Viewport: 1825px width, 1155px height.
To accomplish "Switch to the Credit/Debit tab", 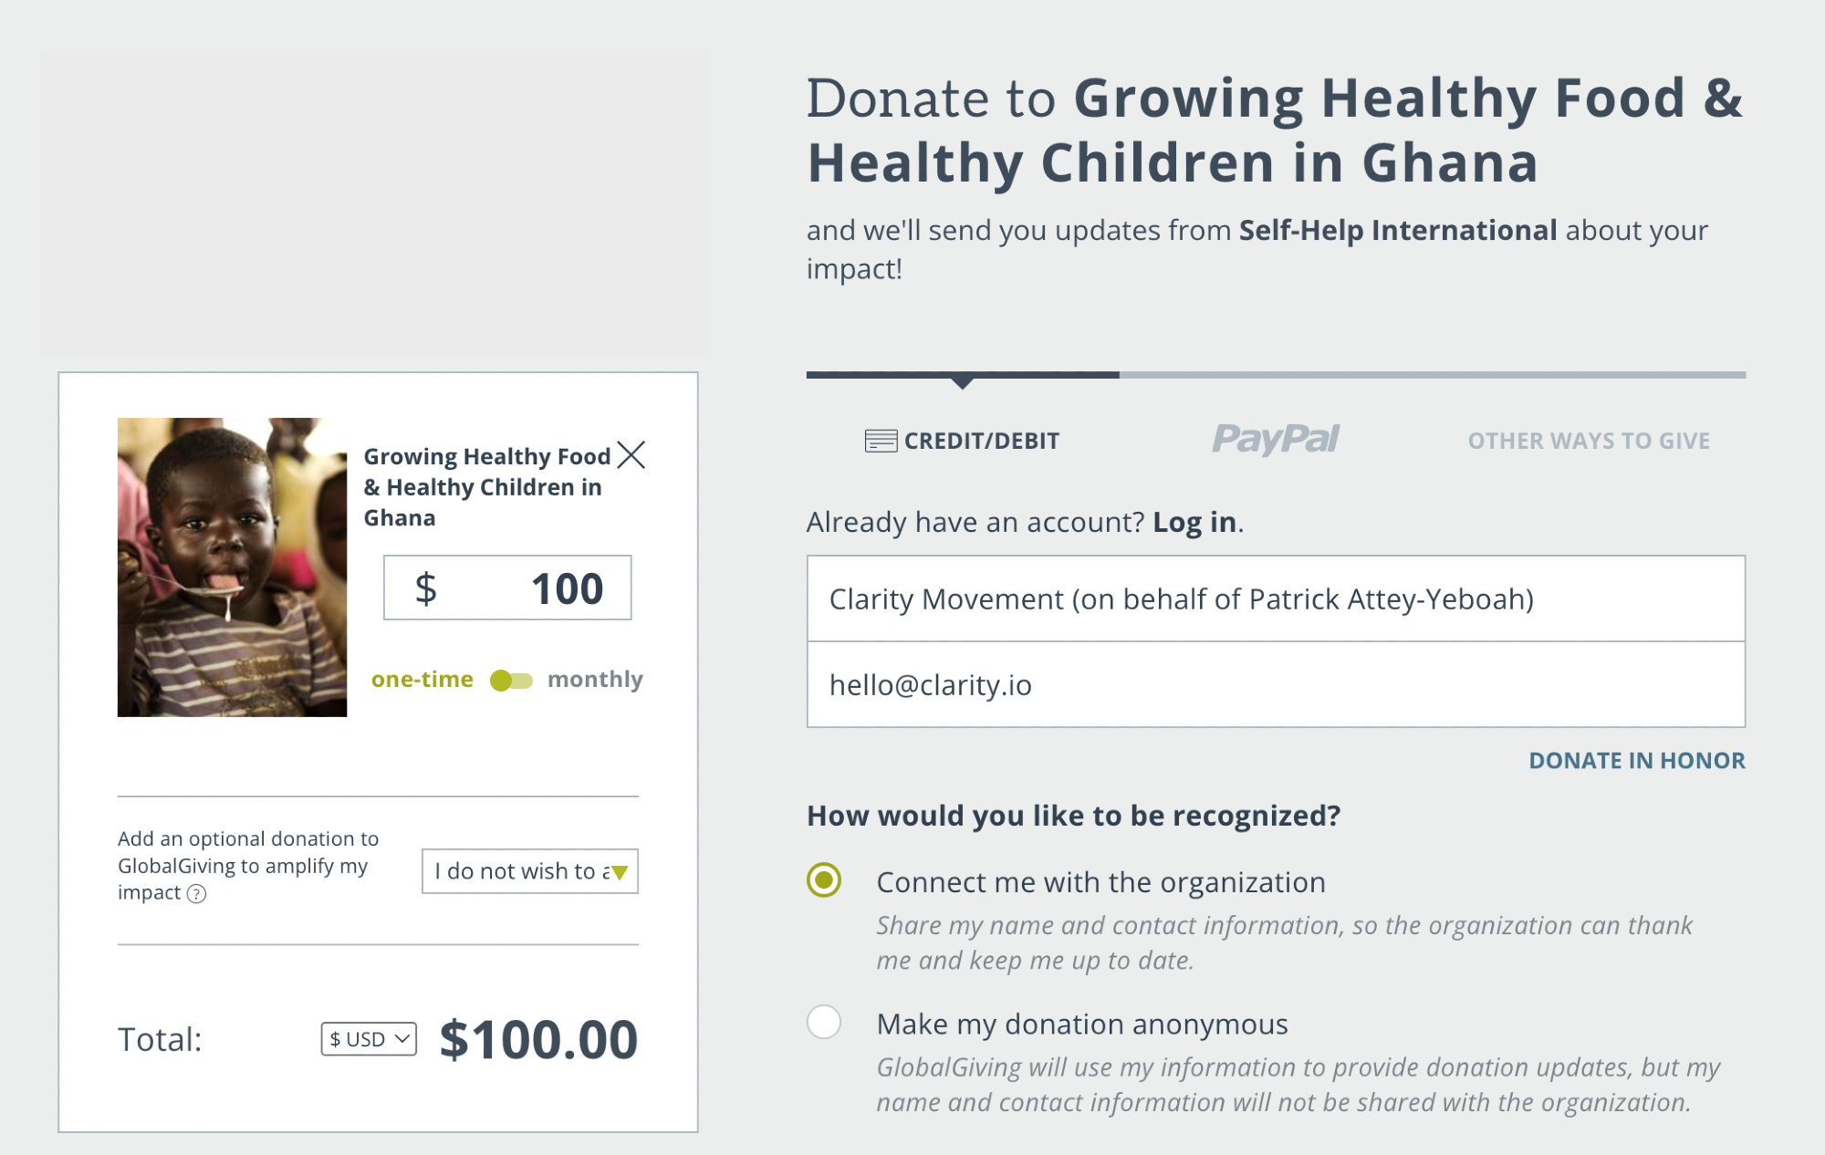I will (x=963, y=441).
